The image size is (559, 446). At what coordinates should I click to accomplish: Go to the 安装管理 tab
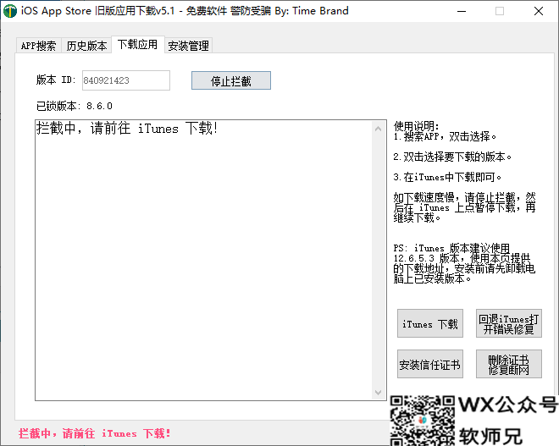[x=188, y=46]
